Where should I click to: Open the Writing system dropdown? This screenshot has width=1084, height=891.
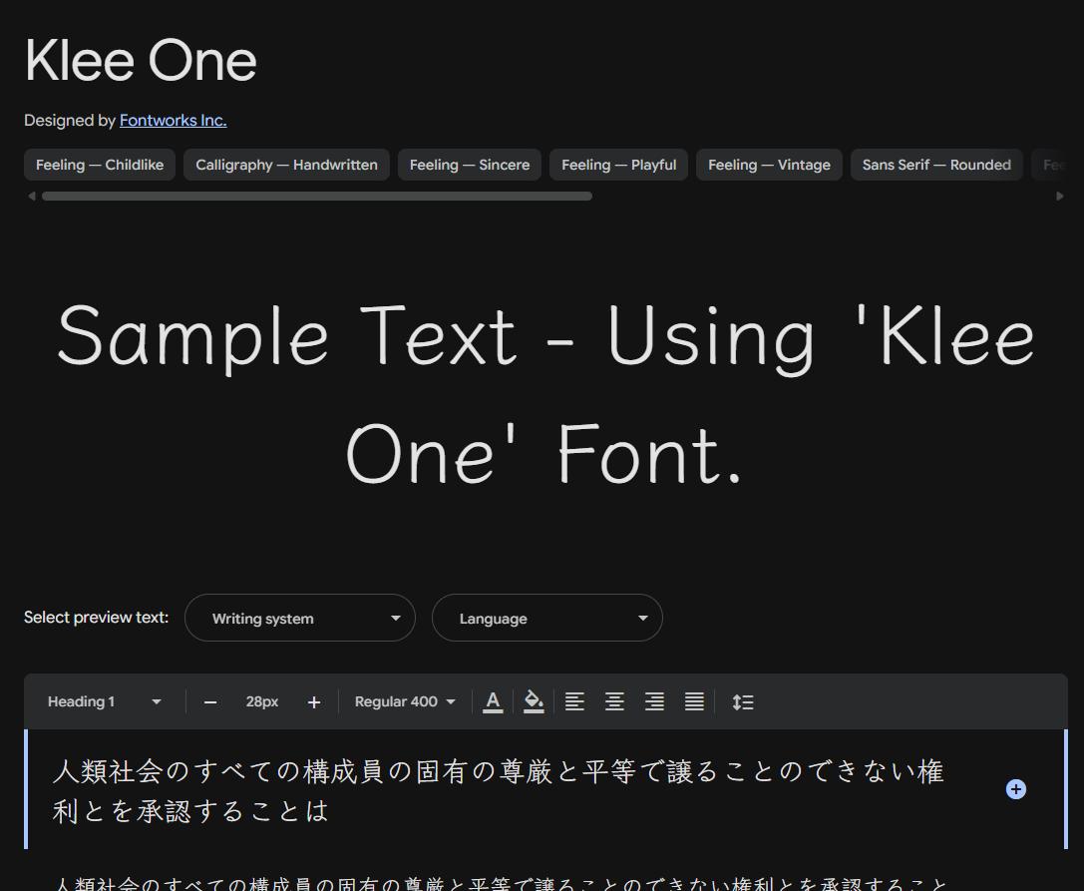300,618
